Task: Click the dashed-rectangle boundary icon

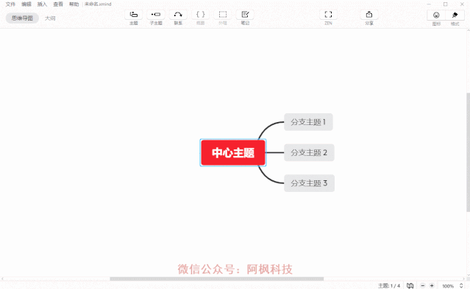Action: (223, 15)
